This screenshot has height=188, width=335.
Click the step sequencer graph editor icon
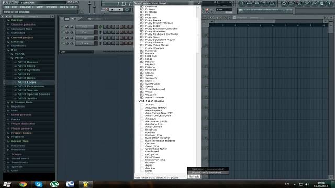tap(67, 19)
